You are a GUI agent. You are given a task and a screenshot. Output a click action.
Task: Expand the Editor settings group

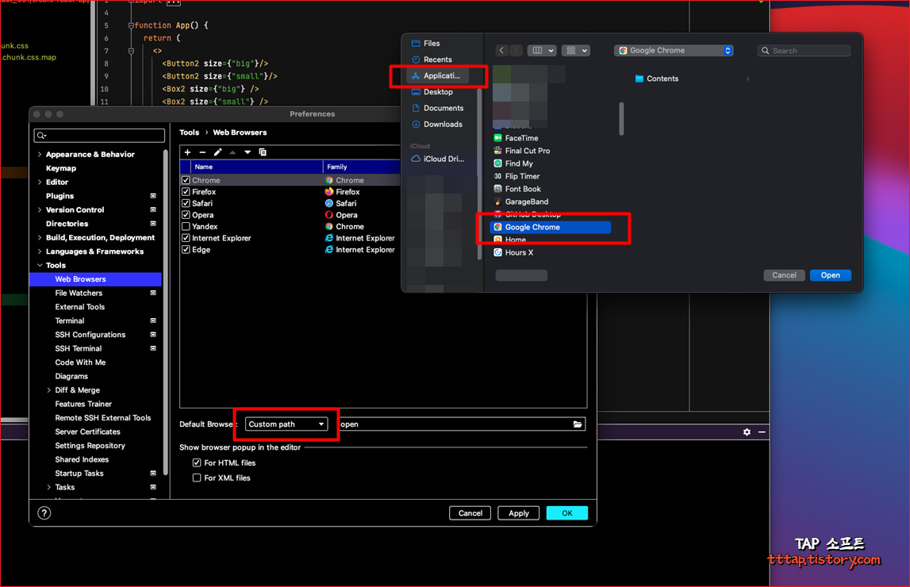[40, 182]
